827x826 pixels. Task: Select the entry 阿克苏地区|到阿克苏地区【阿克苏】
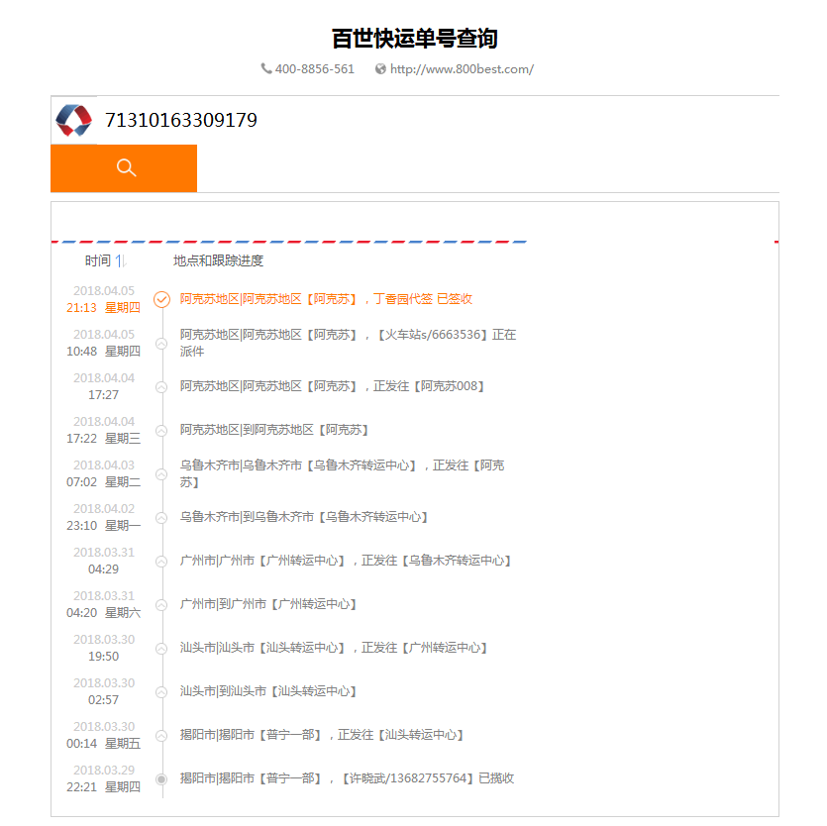[x=274, y=430]
